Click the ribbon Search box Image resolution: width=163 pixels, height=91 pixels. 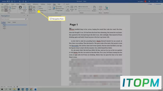pyautogui.click(x=66, y=4)
